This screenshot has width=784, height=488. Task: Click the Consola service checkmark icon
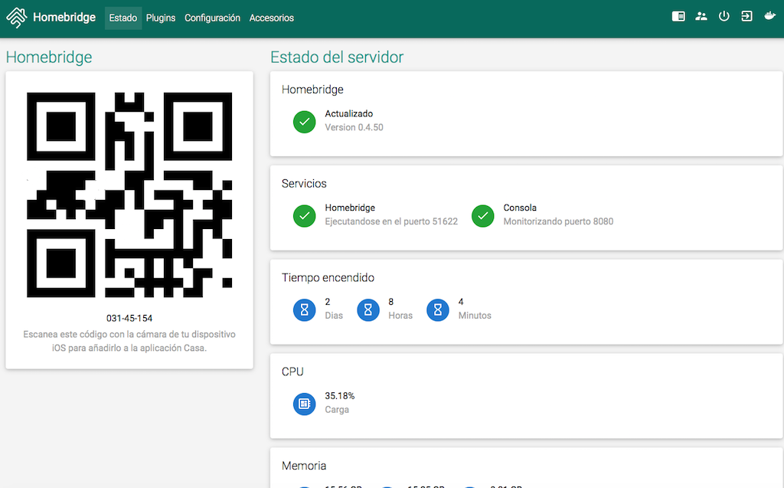483,216
